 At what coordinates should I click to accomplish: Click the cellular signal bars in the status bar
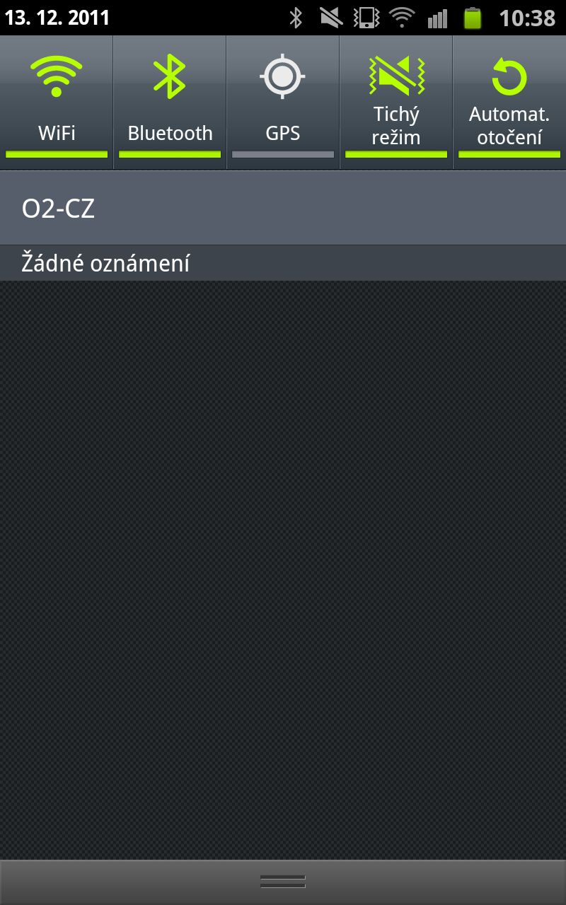tap(437, 18)
